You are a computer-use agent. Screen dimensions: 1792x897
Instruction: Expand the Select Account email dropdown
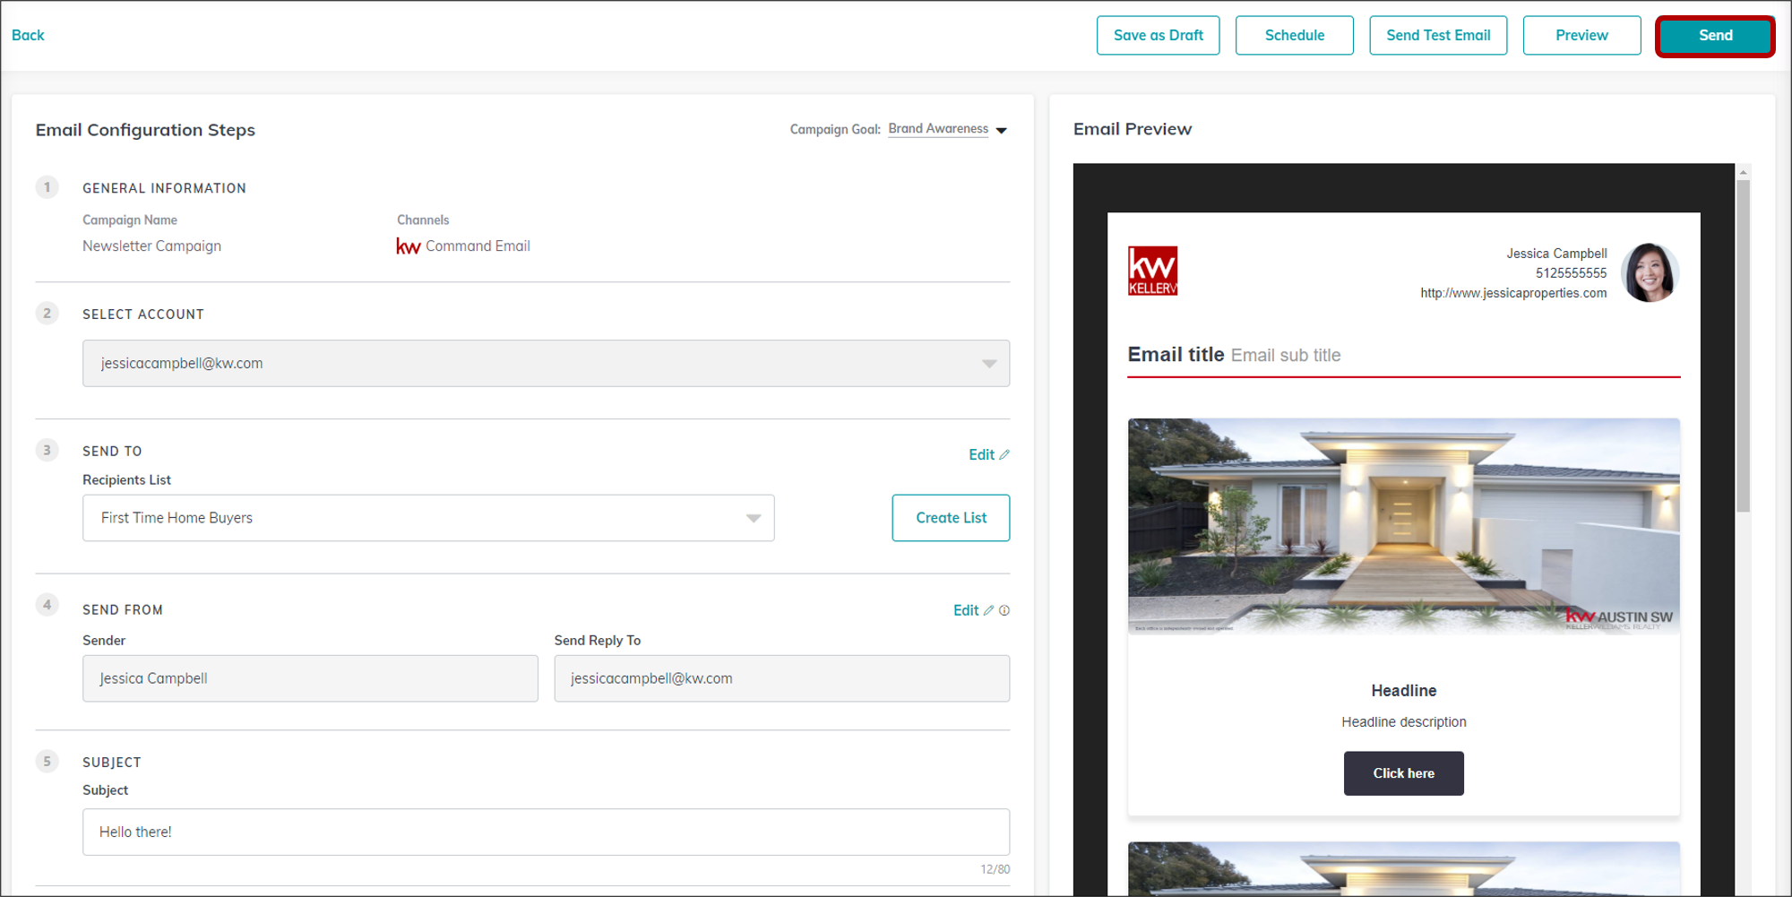546,363
